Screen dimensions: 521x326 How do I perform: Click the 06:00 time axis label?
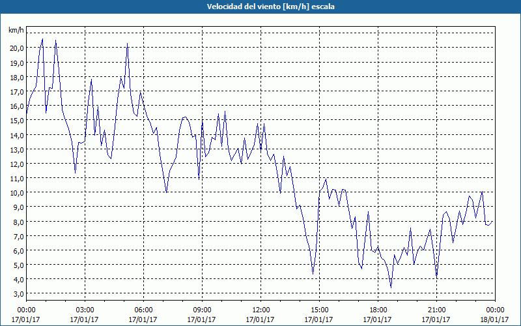[143, 310]
